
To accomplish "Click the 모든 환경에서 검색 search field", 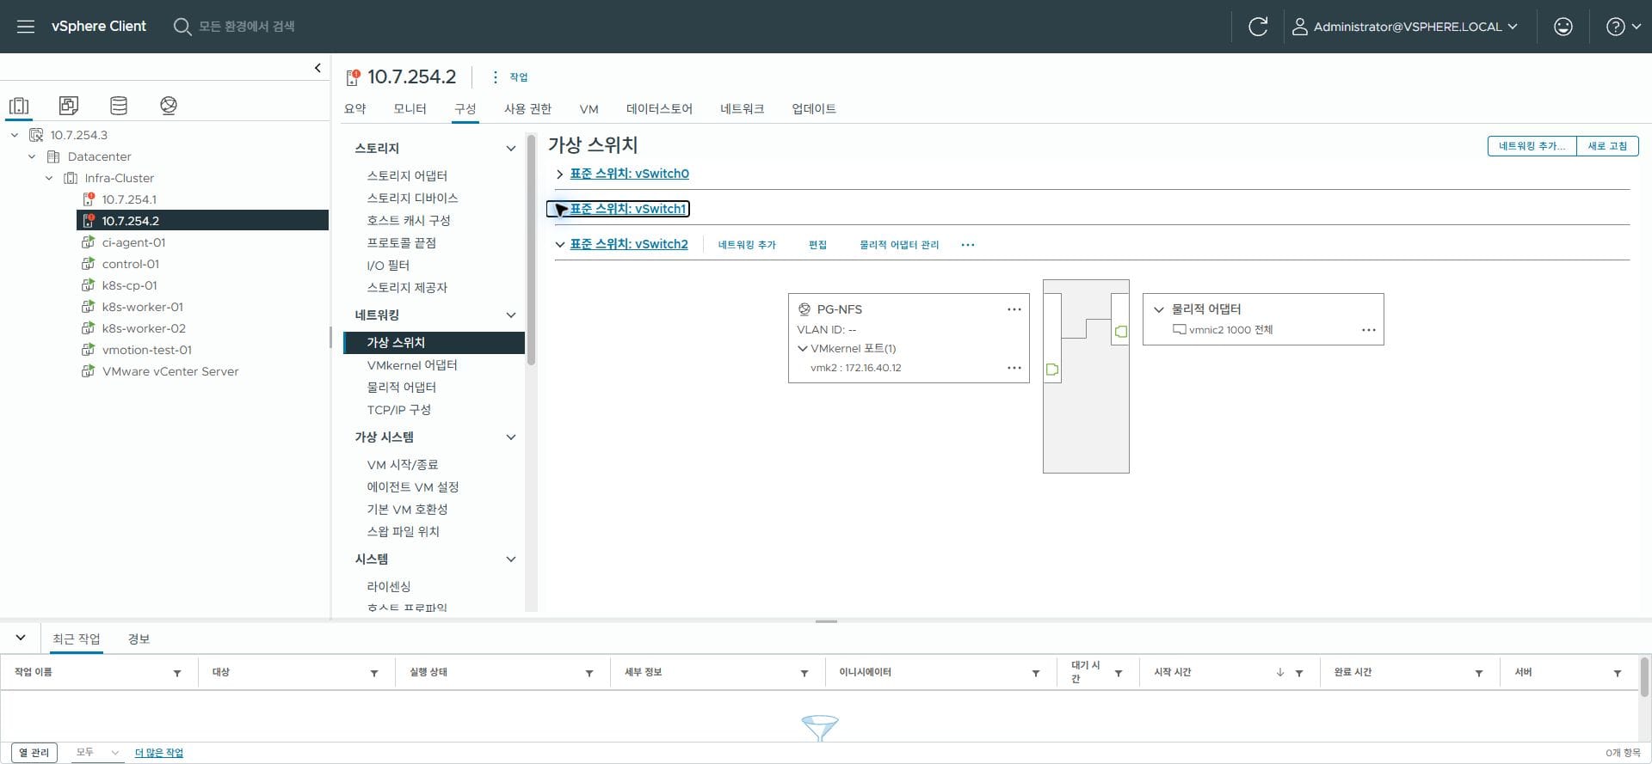I will [x=246, y=27].
